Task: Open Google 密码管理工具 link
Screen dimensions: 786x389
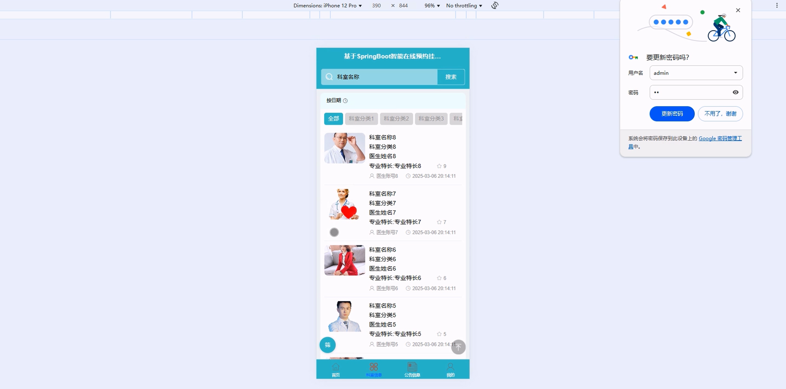Action: pos(720,139)
